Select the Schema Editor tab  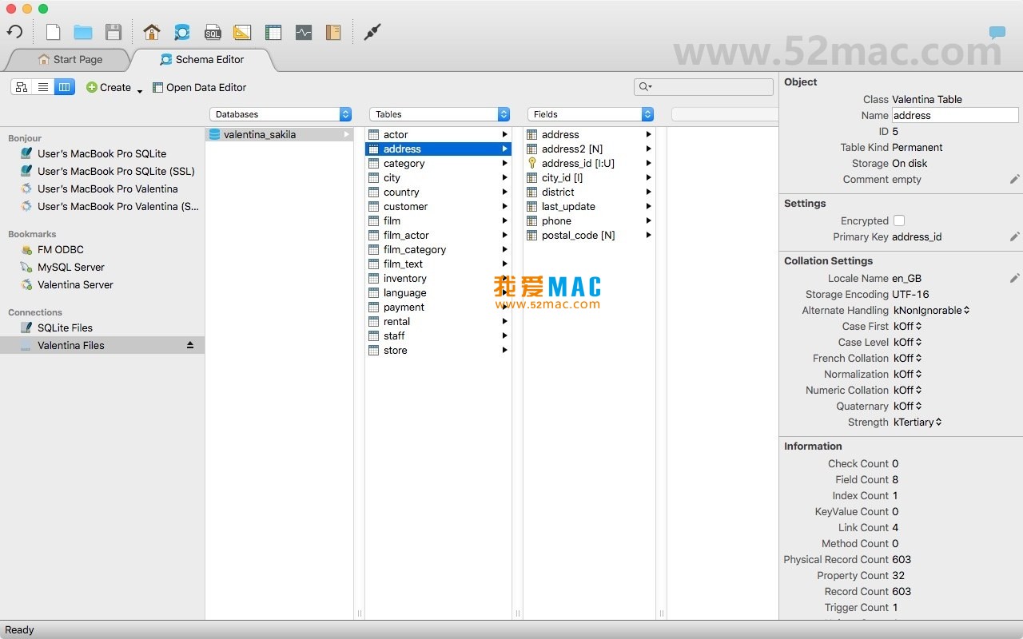(202, 59)
